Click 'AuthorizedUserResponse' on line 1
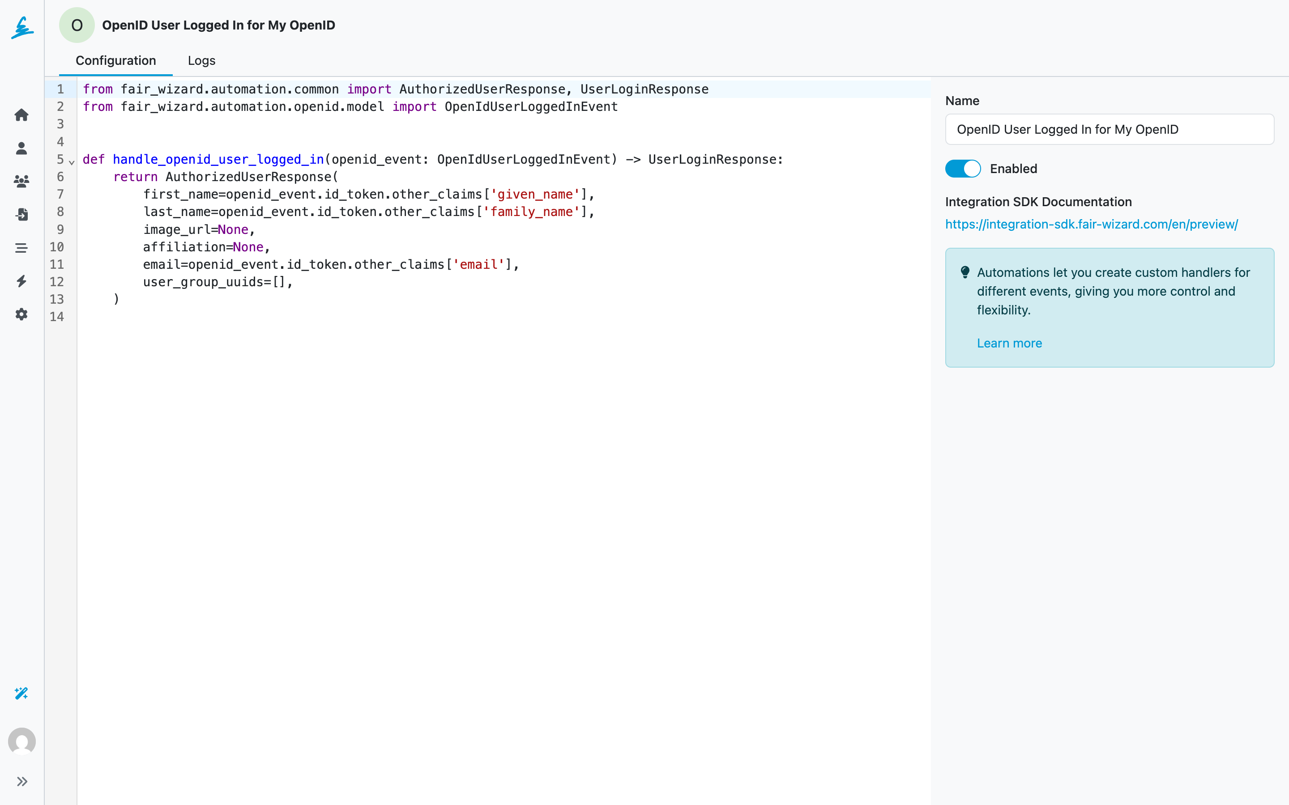This screenshot has width=1289, height=805. tap(482, 89)
